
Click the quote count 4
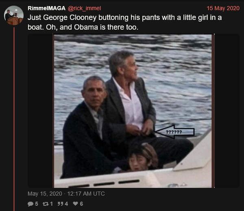click(x=66, y=204)
